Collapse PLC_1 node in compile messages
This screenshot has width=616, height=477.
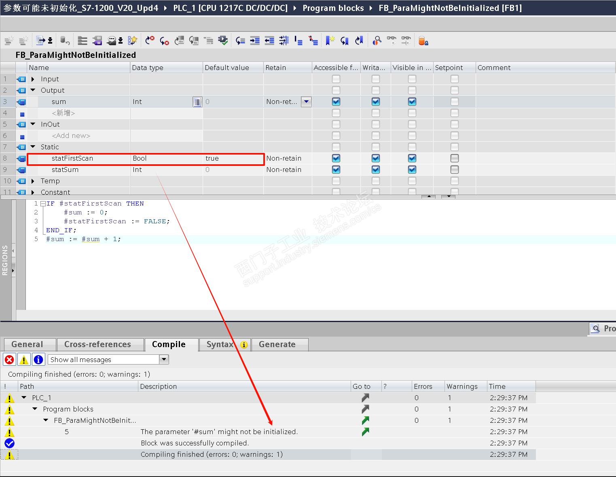(x=24, y=398)
